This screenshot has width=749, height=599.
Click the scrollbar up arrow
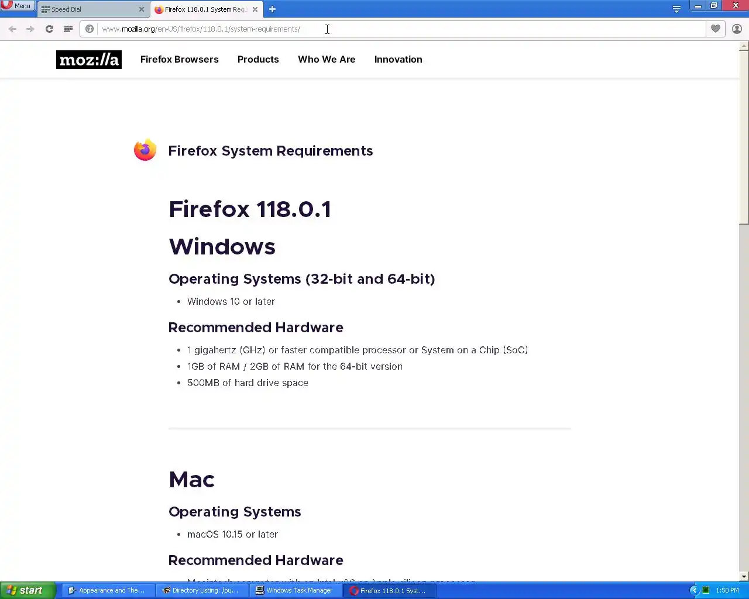[x=744, y=46]
